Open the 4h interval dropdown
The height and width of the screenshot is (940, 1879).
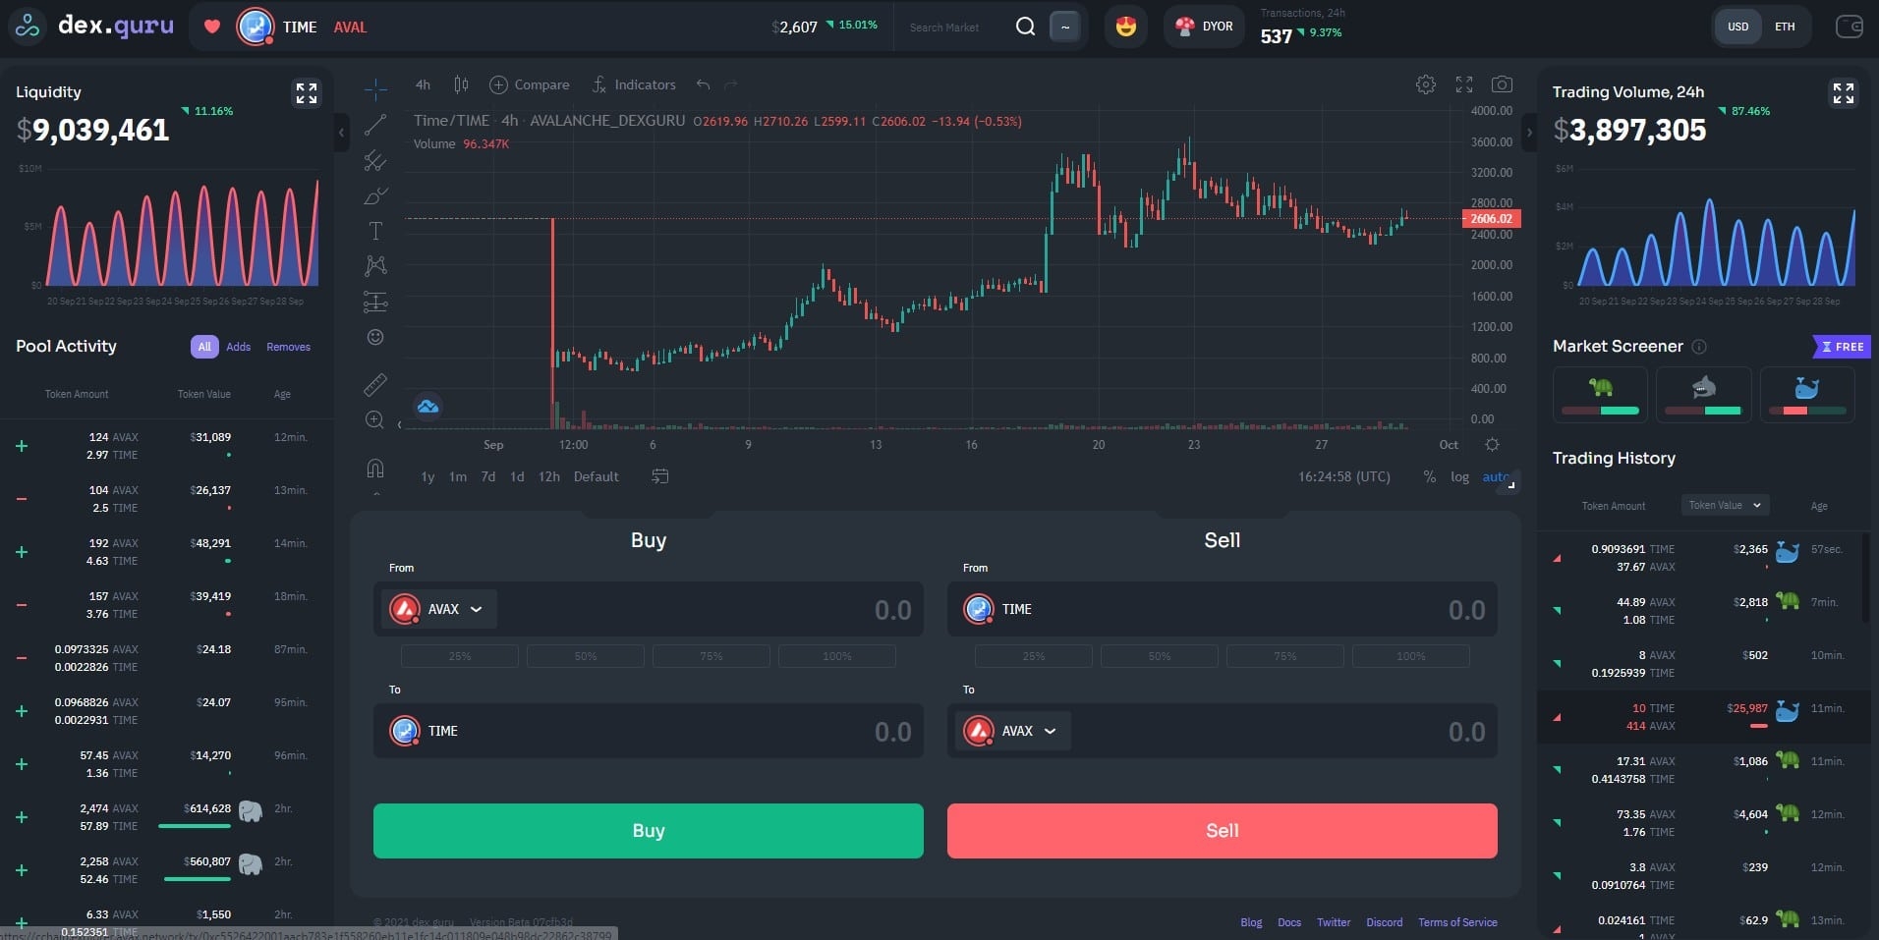423,84
